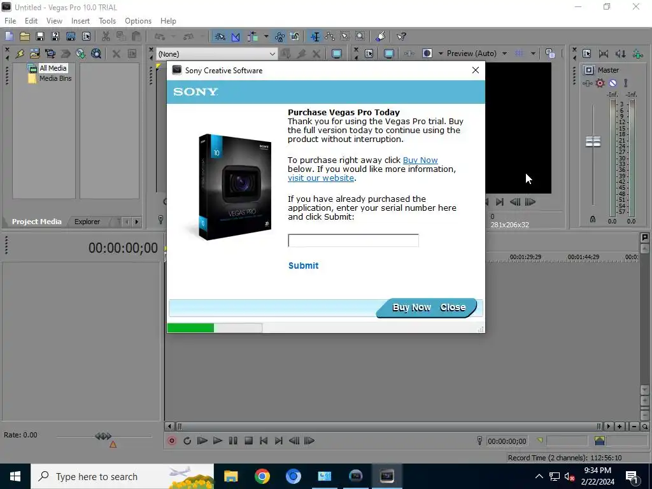Image resolution: width=652 pixels, height=489 pixels.
Task: Select the Normal Edit tool
Action: [315, 36]
